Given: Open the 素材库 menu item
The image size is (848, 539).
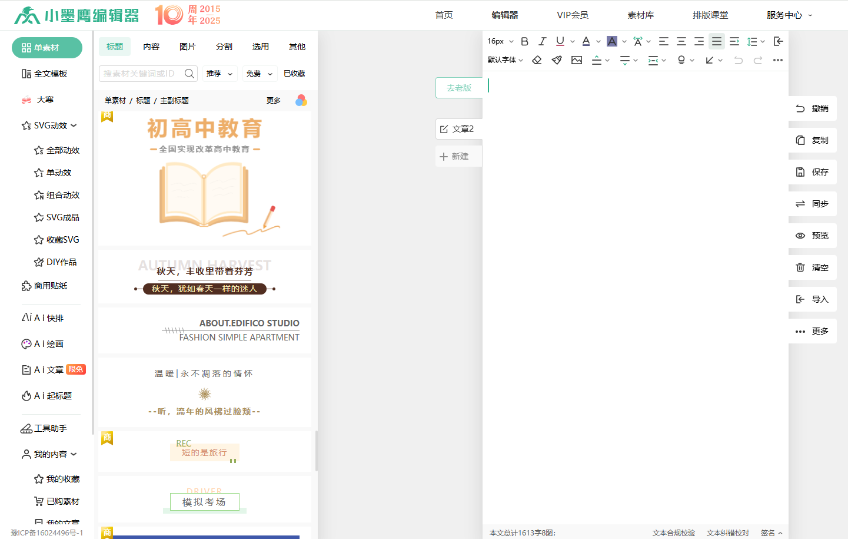Looking at the screenshot, I should click(x=641, y=15).
